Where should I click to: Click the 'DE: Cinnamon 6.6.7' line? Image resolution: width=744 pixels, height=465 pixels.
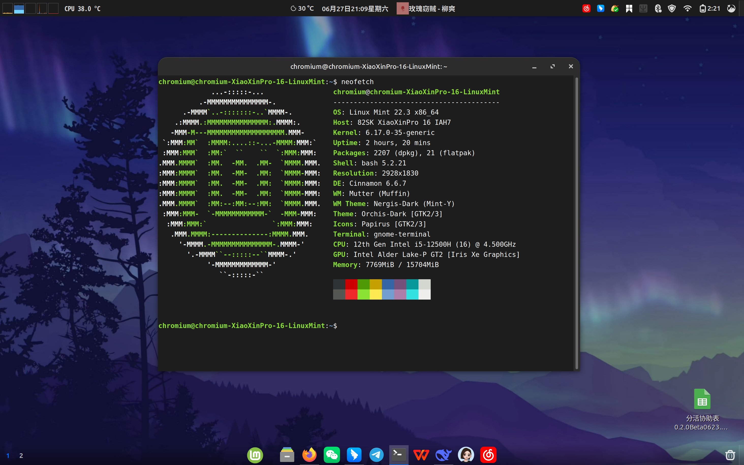click(369, 183)
